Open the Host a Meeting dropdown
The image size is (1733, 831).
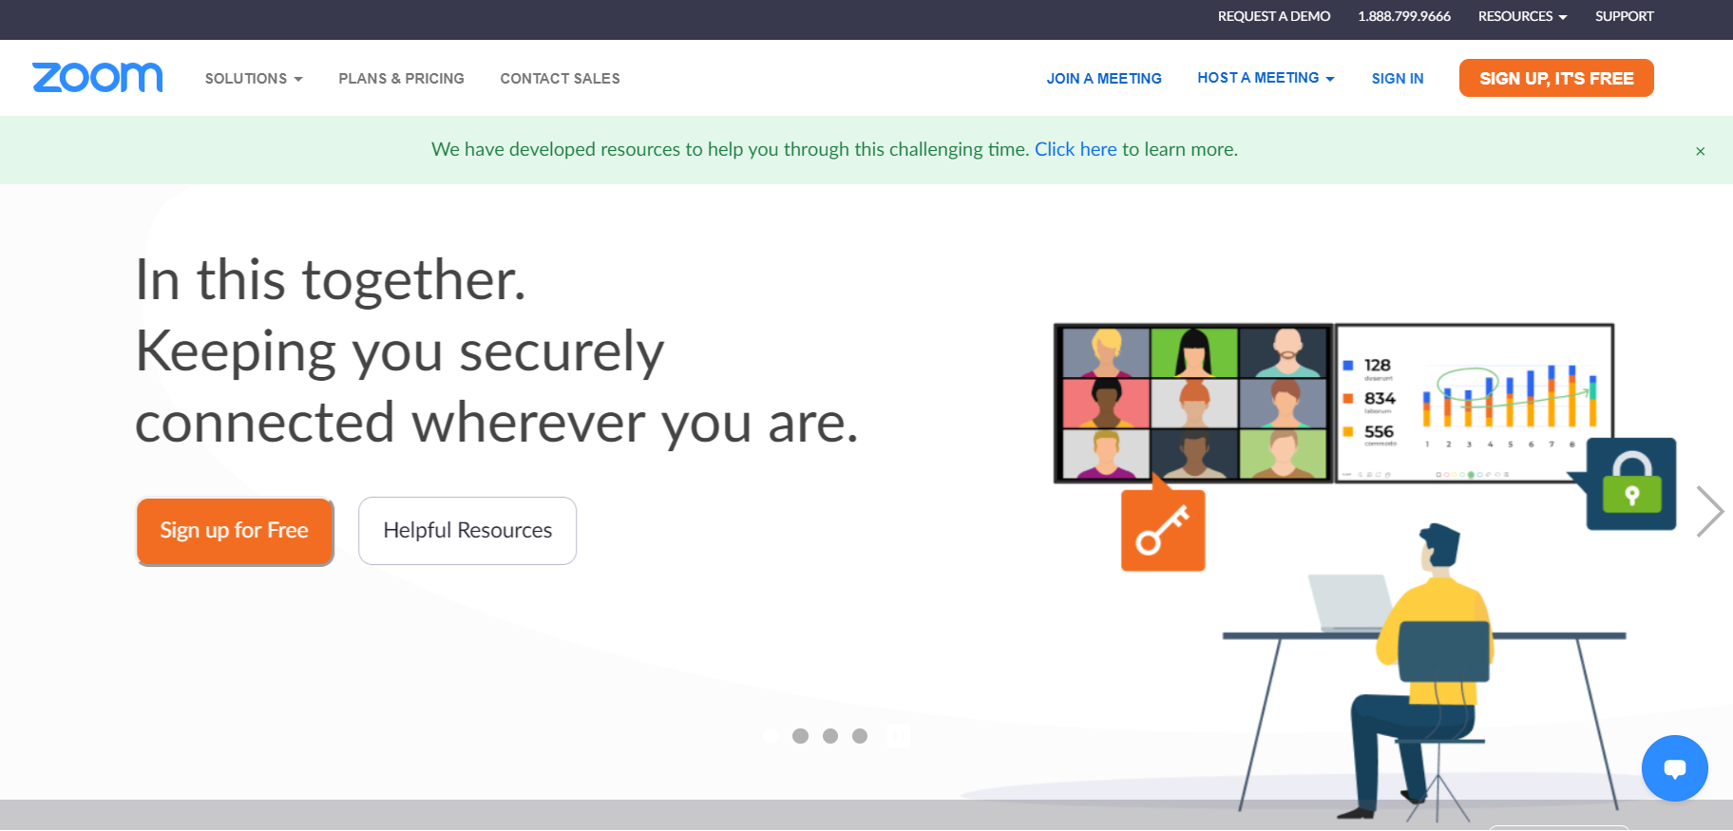(1266, 78)
